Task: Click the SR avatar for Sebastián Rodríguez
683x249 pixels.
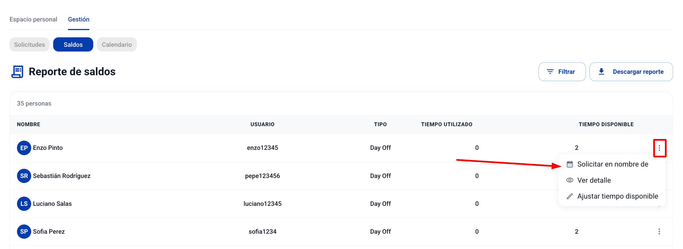Action: coord(24,176)
